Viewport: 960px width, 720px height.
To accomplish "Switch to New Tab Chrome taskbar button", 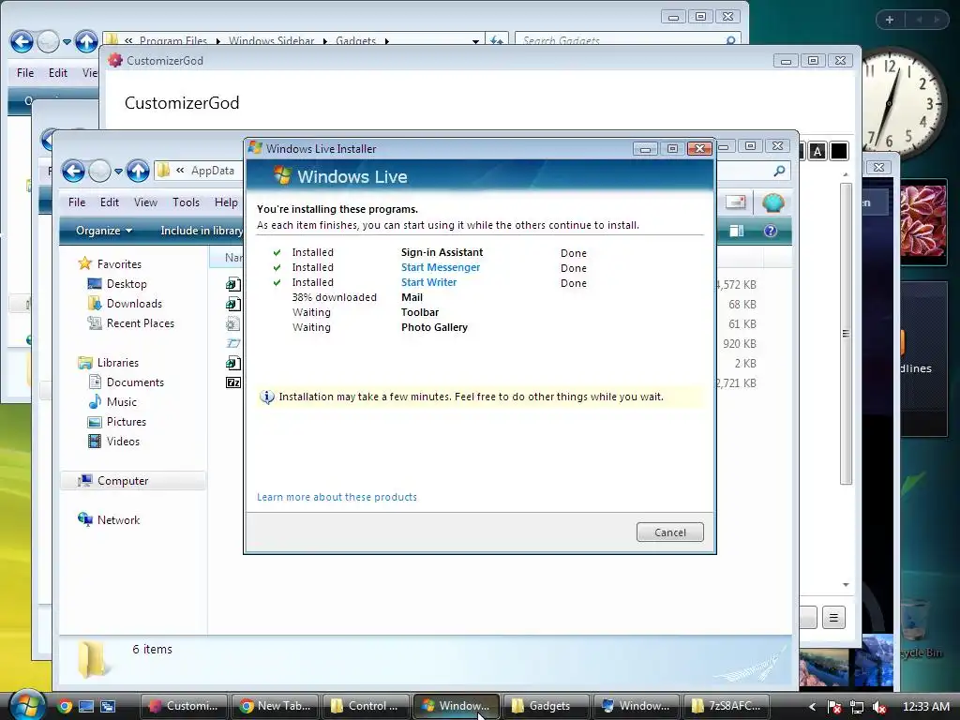I will (x=275, y=706).
